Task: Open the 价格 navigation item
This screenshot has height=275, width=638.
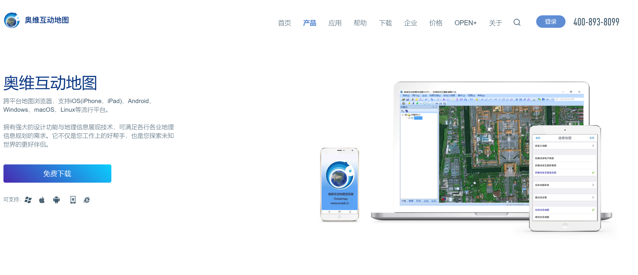Action: [x=436, y=23]
